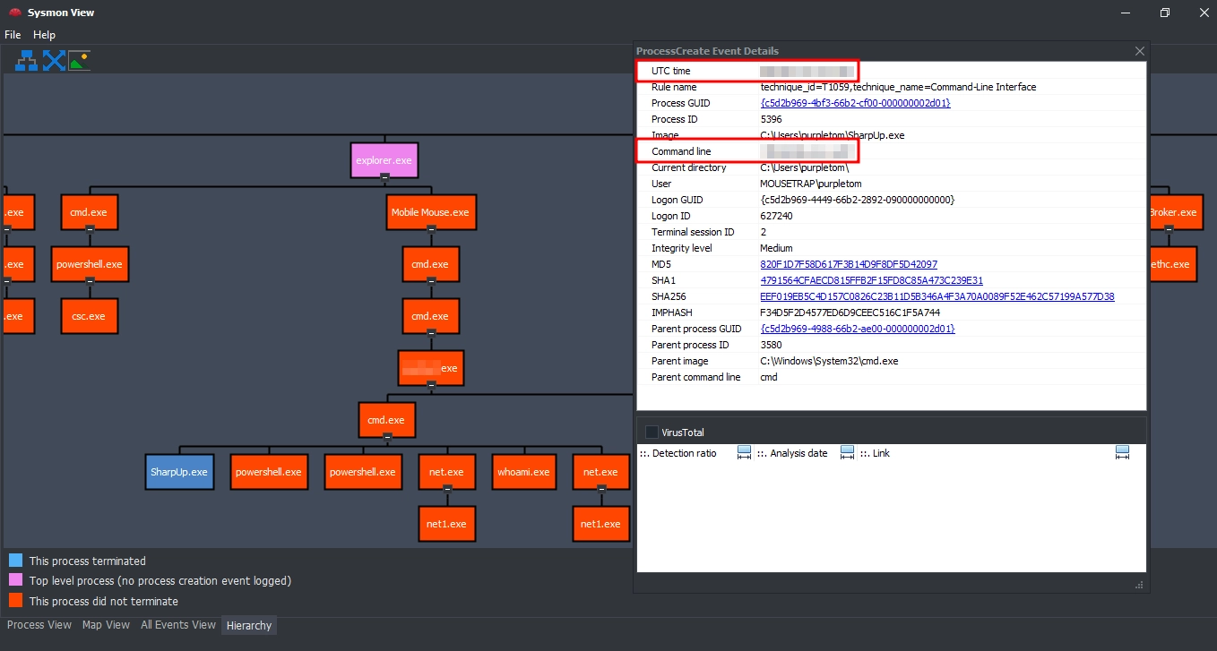Click the Parent process GUID link
The height and width of the screenshot is (651, 1217).
858,329
